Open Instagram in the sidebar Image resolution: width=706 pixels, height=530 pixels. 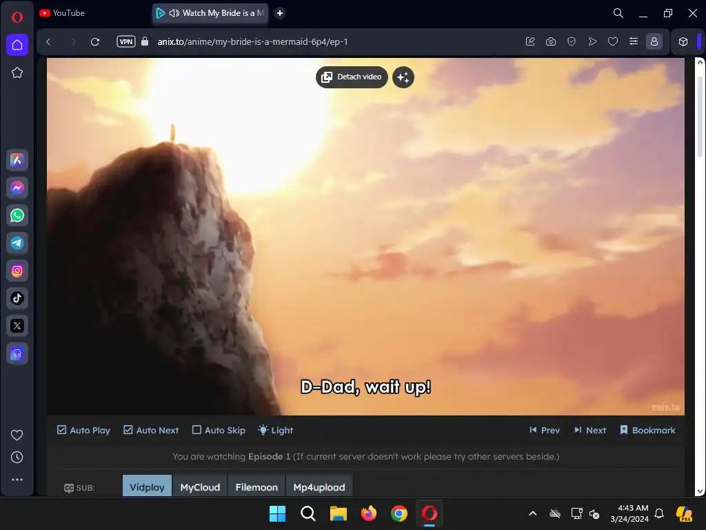[x=17, y=271]
